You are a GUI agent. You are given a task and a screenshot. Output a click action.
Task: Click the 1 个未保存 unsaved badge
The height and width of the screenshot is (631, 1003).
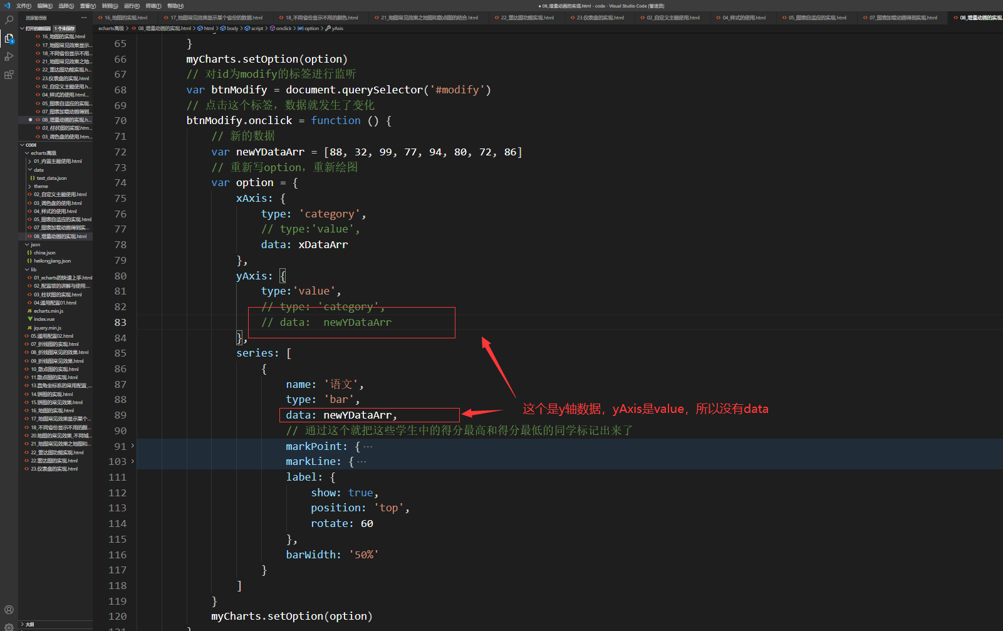pyautogui.click(x=65, y=28)
